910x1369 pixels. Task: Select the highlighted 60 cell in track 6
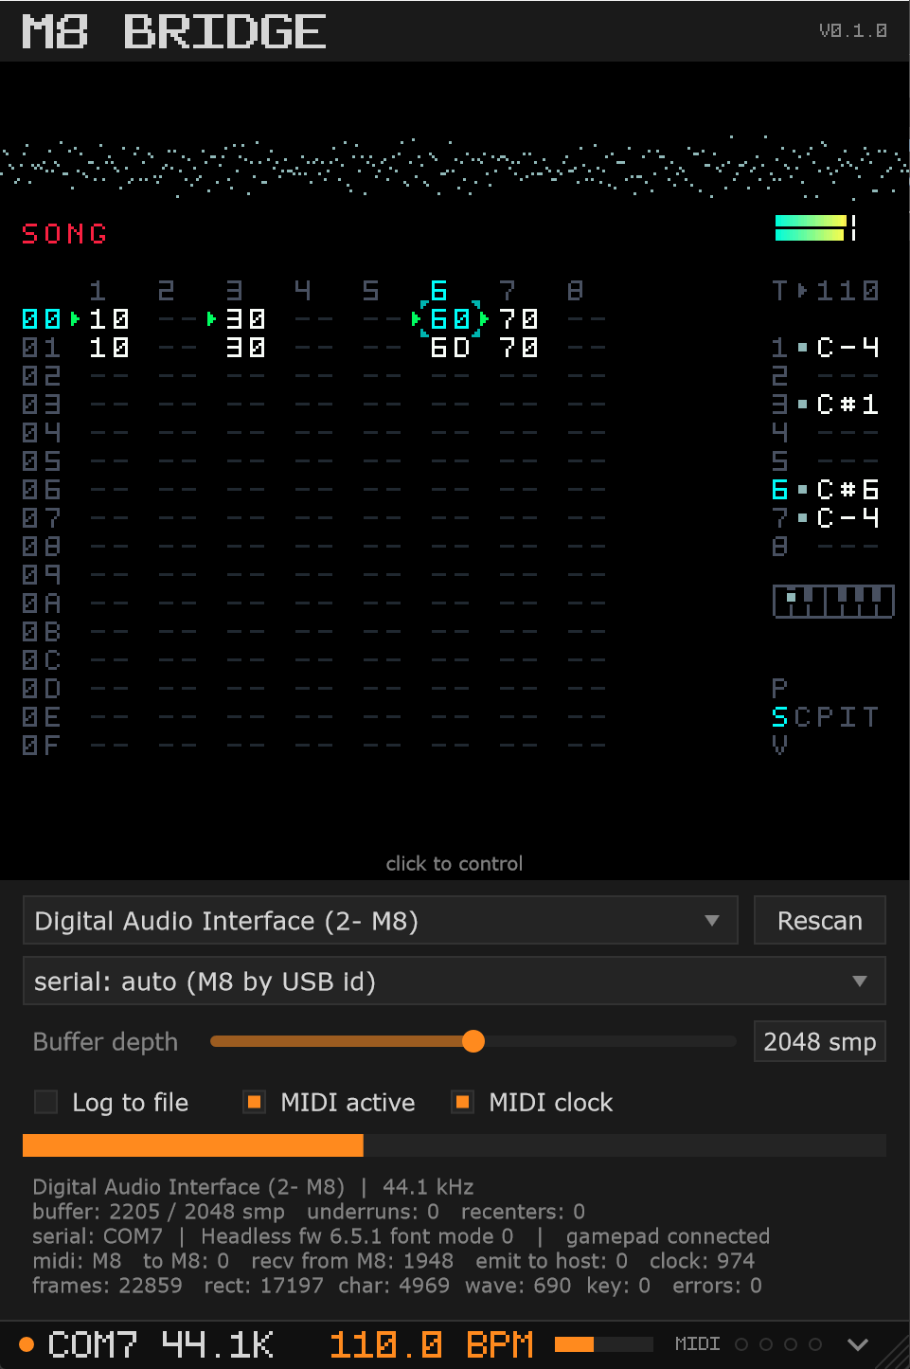point(450,319)
